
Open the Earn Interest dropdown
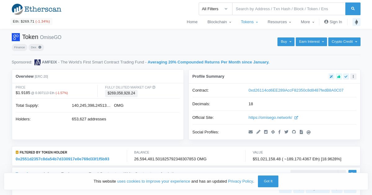311,42
